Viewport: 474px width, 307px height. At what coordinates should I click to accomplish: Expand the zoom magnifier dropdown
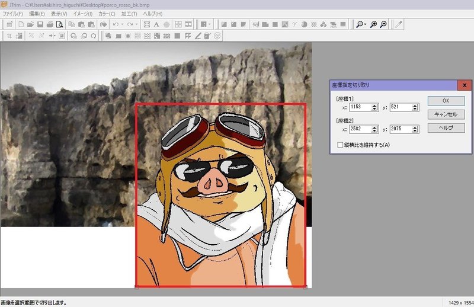(x=366, y=24)
